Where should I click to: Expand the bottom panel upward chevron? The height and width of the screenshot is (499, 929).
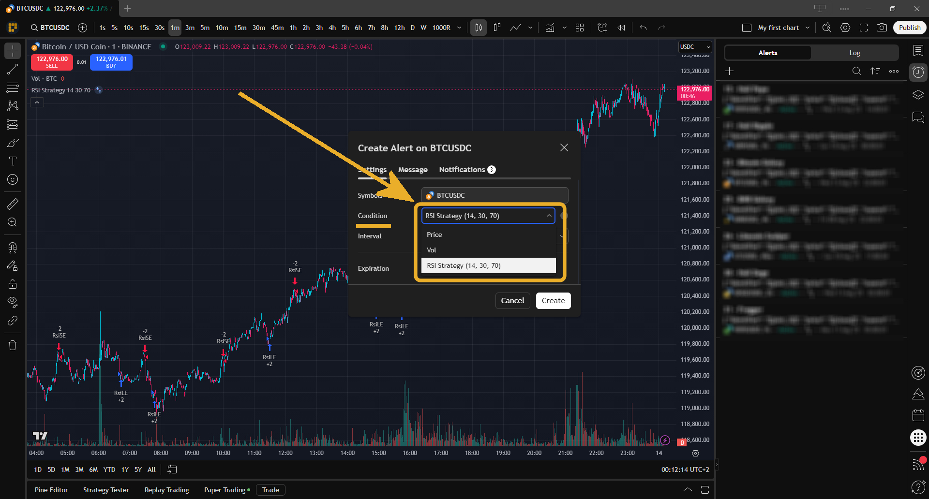click(688, 490)
